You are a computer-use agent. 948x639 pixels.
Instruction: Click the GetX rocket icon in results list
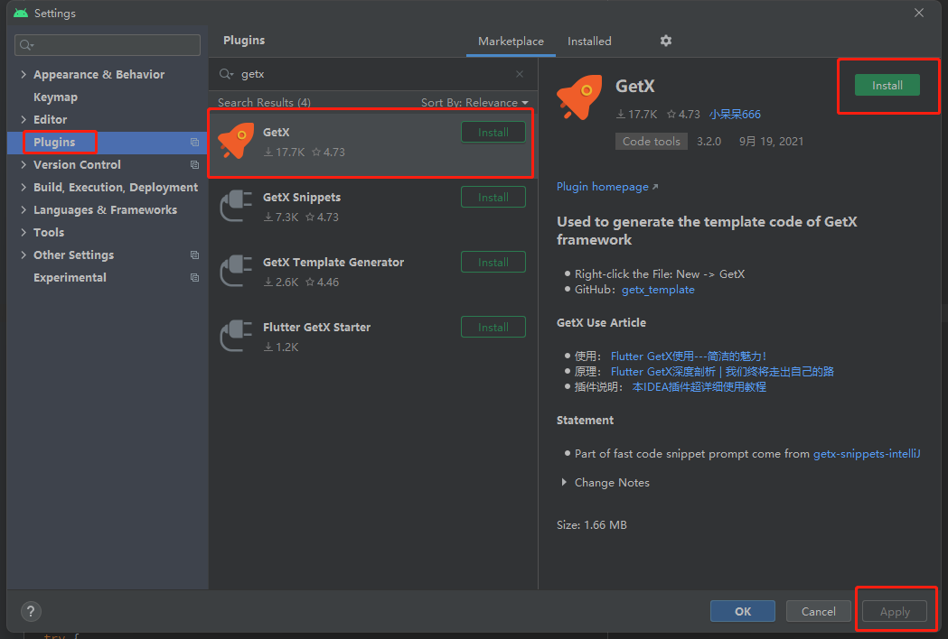click(236, 141)
